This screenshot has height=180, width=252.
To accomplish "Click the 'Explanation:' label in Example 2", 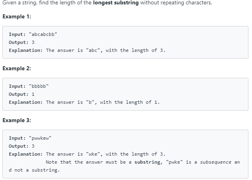I will [26, 102].
